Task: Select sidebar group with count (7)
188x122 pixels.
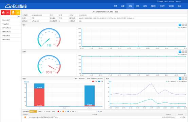Action: (11, 20)
